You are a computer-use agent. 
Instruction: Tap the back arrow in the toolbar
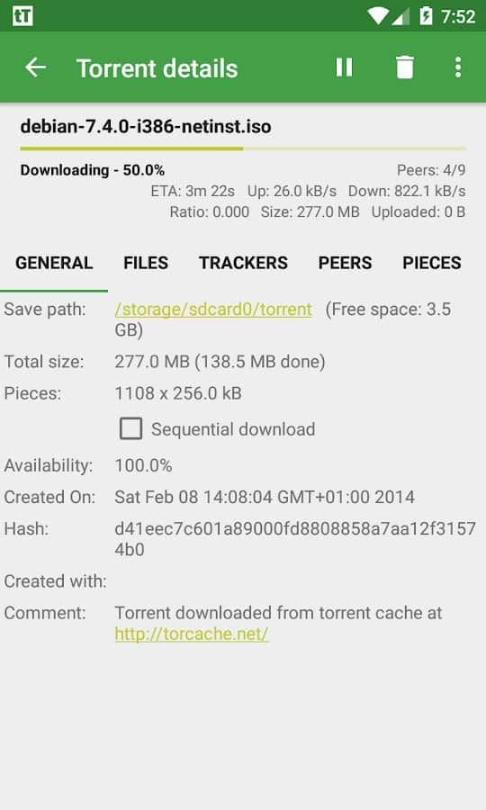coord(35,67)
